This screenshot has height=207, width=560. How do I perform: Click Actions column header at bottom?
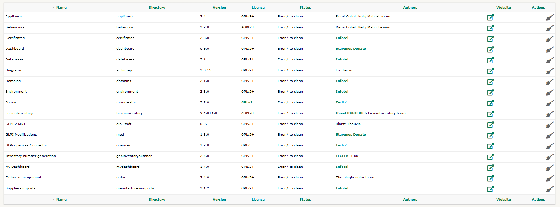pos(538,199)
